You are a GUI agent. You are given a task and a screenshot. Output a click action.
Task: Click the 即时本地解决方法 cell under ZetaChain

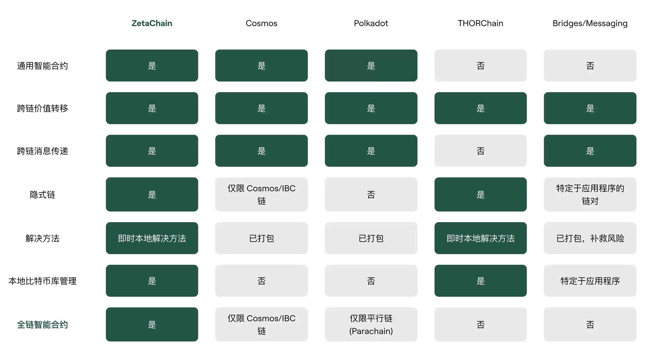pyautogui.click(x=152, y=238)
